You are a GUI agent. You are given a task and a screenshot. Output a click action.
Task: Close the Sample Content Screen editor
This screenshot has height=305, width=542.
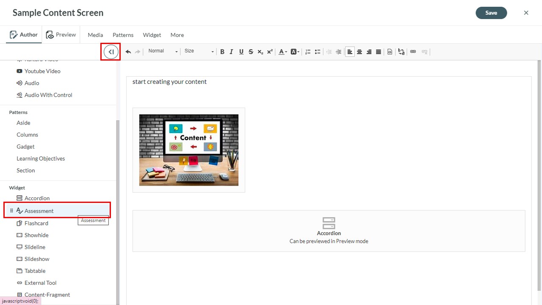[x=526, y=13]
